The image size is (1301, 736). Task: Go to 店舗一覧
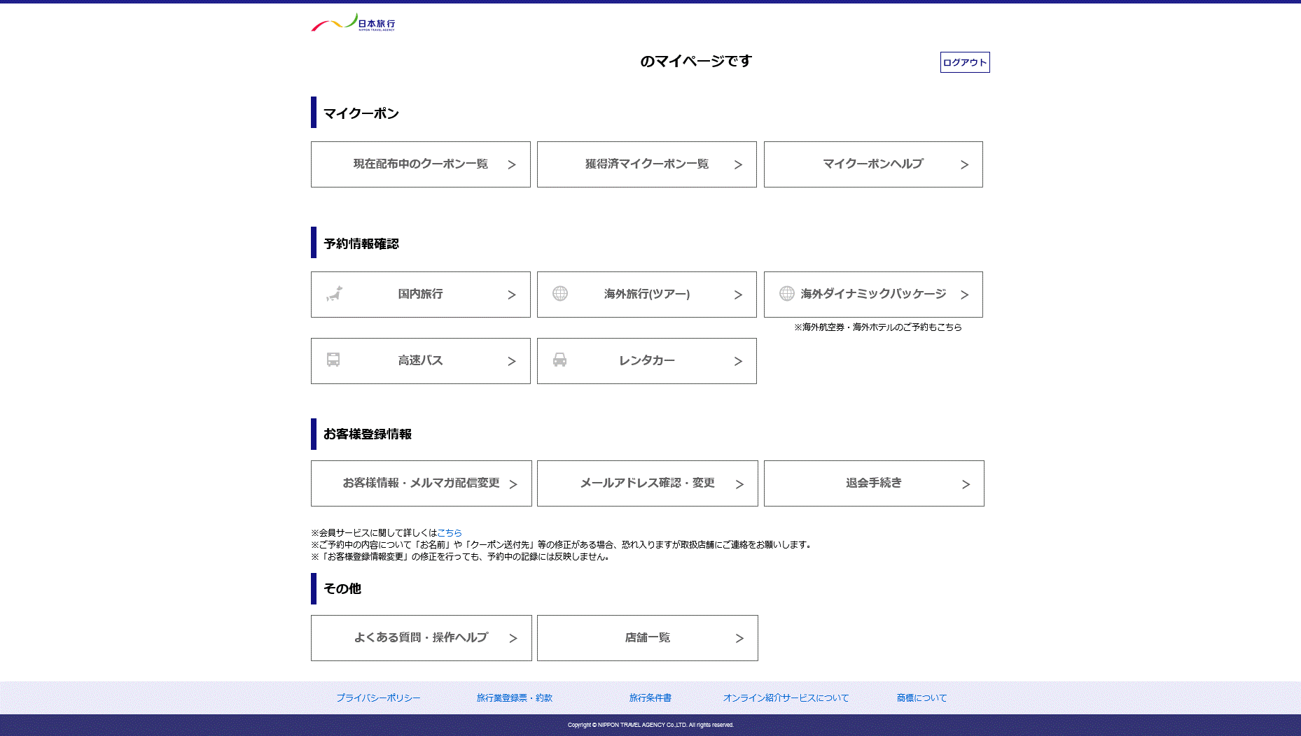[647, 638]
